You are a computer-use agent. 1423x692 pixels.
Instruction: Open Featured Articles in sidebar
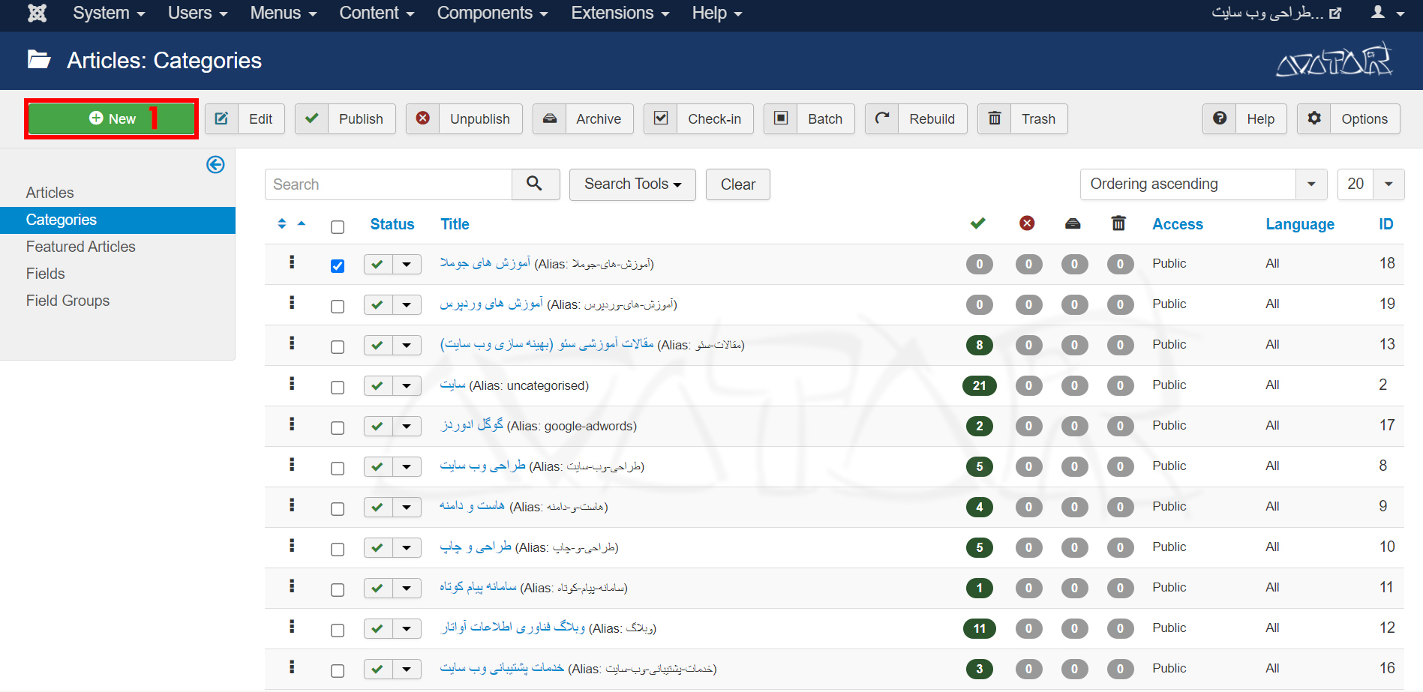81,247
